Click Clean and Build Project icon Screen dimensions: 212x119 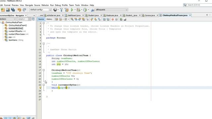[x=67, y=10]
